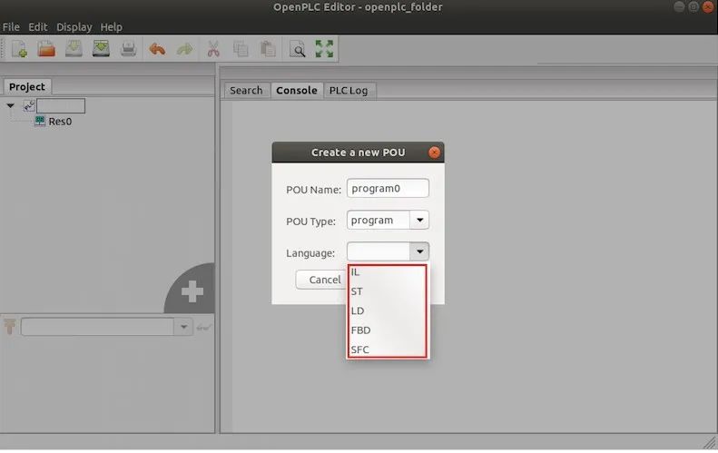Click the POU Type program combo field
This screenshot has width=718, height=453.
click(x=379, y=220)
